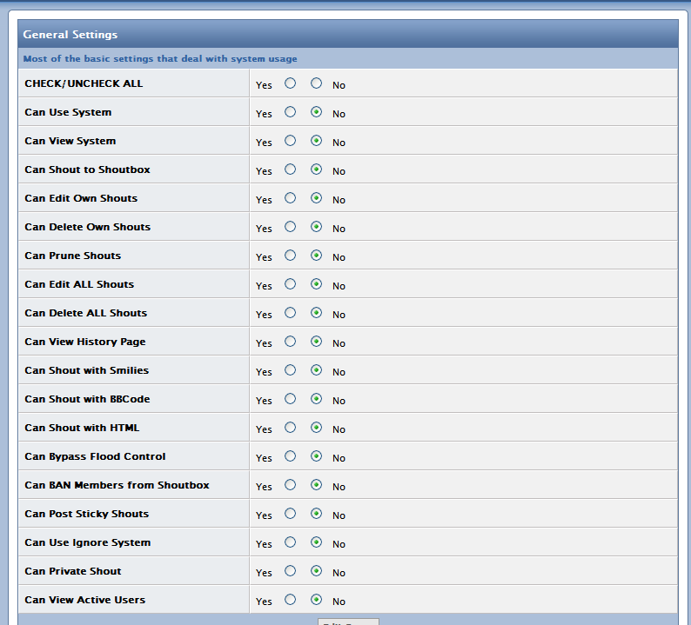The height and width of the screenshot is (625, 691).
Task: Allow Can View History Page
Action: tap(290, 342)
